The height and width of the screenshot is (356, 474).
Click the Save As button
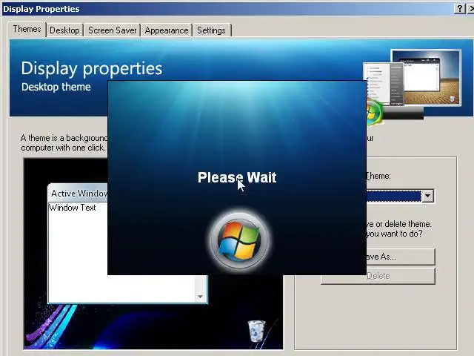pyautogui.click(x=401, y=257)
